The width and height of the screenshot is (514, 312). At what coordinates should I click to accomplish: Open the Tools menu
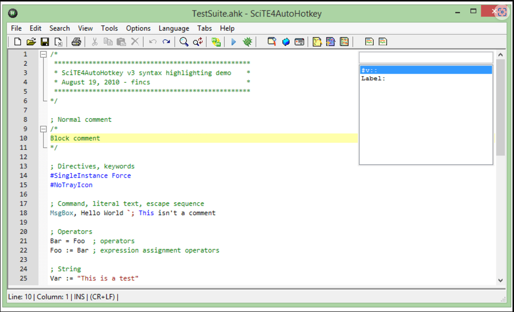coord(109,29)
